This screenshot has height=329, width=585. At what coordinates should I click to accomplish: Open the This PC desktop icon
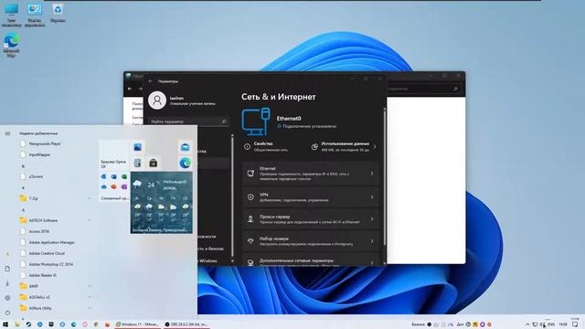11,15
